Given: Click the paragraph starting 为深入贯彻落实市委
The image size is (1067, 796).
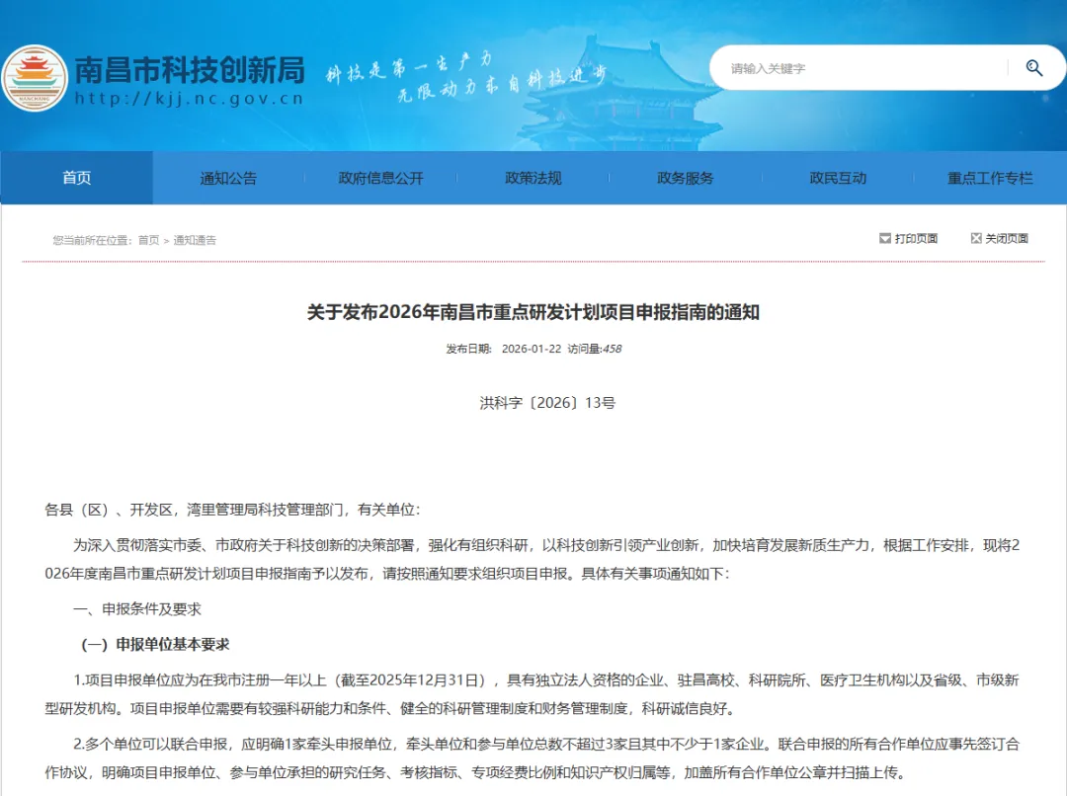Looking at the screenshot, I should (533, 559).
